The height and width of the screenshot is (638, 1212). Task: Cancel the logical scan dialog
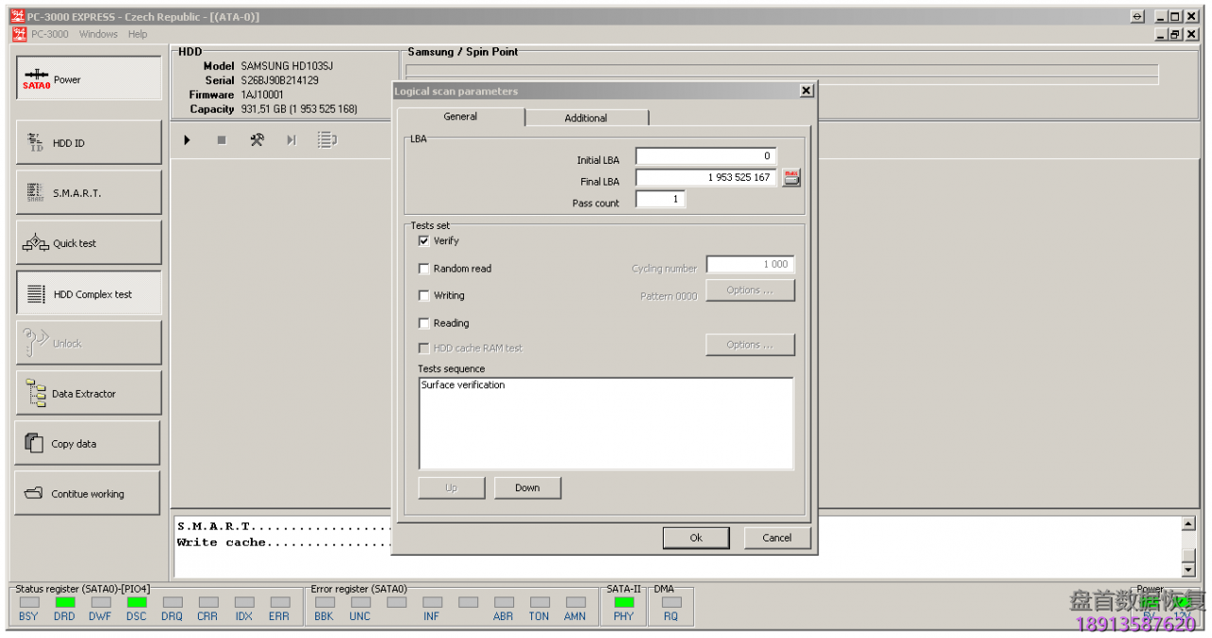(776, 538)
